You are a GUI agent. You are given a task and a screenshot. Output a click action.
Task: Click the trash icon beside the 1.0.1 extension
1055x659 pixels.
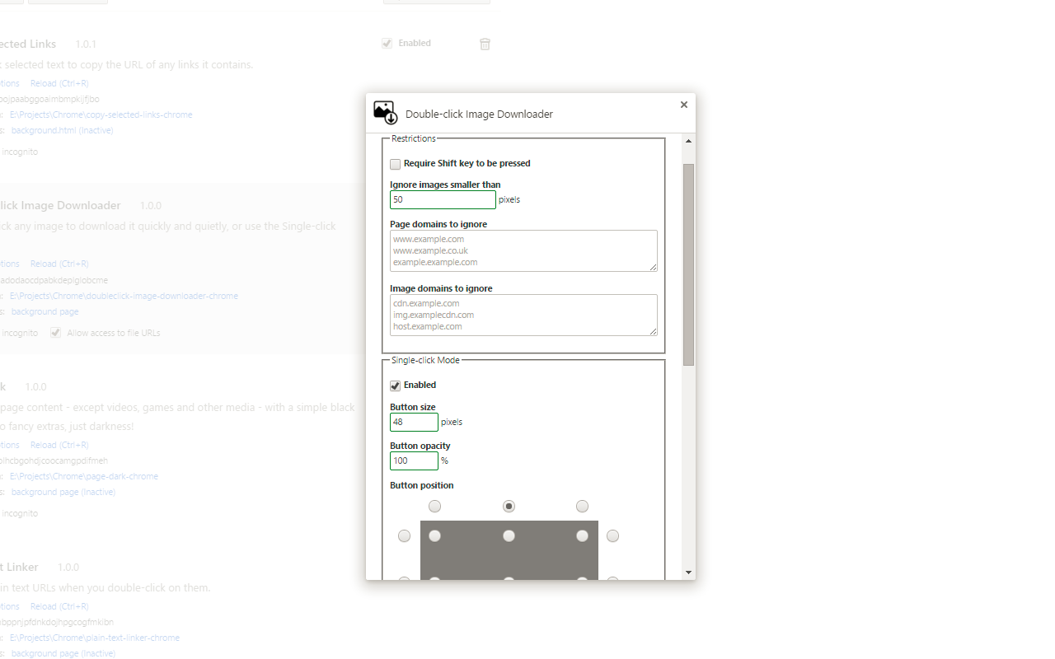(485, 44)
